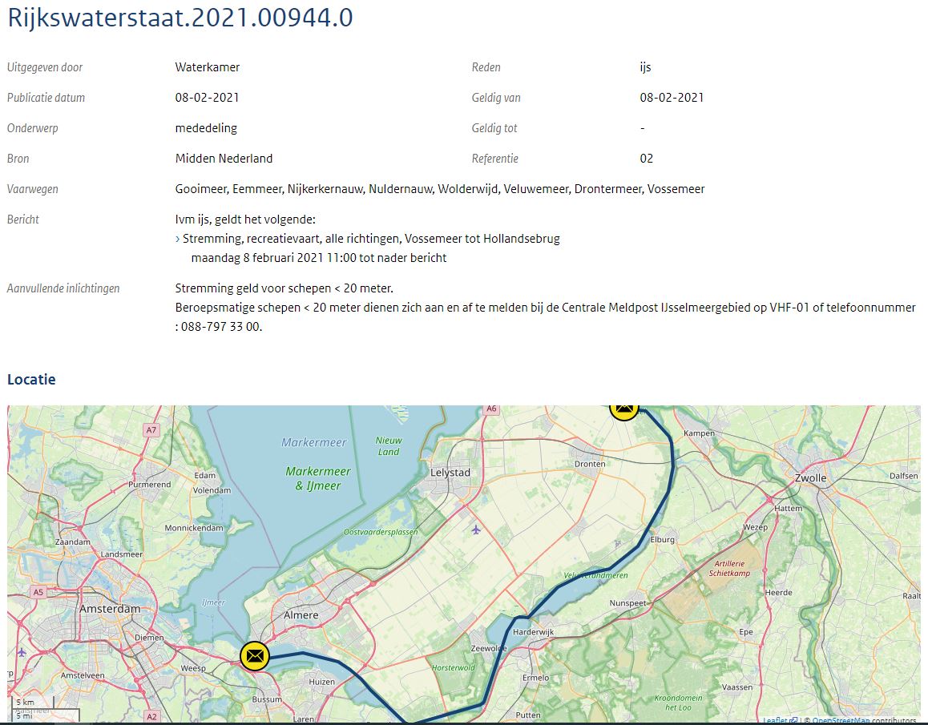Screen dimensions: 928x725
Task: Click the Amsterdam label on the map
Action: [110, 608]
